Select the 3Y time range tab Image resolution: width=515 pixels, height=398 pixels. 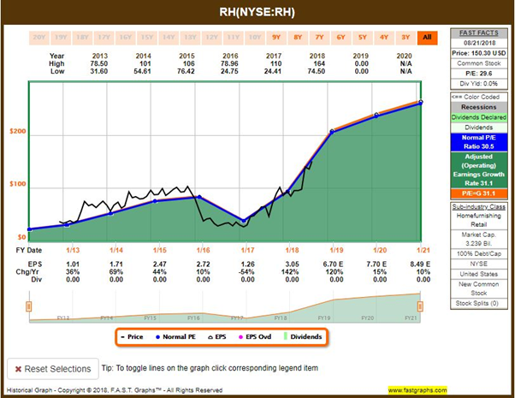click(x=405, y=38)
